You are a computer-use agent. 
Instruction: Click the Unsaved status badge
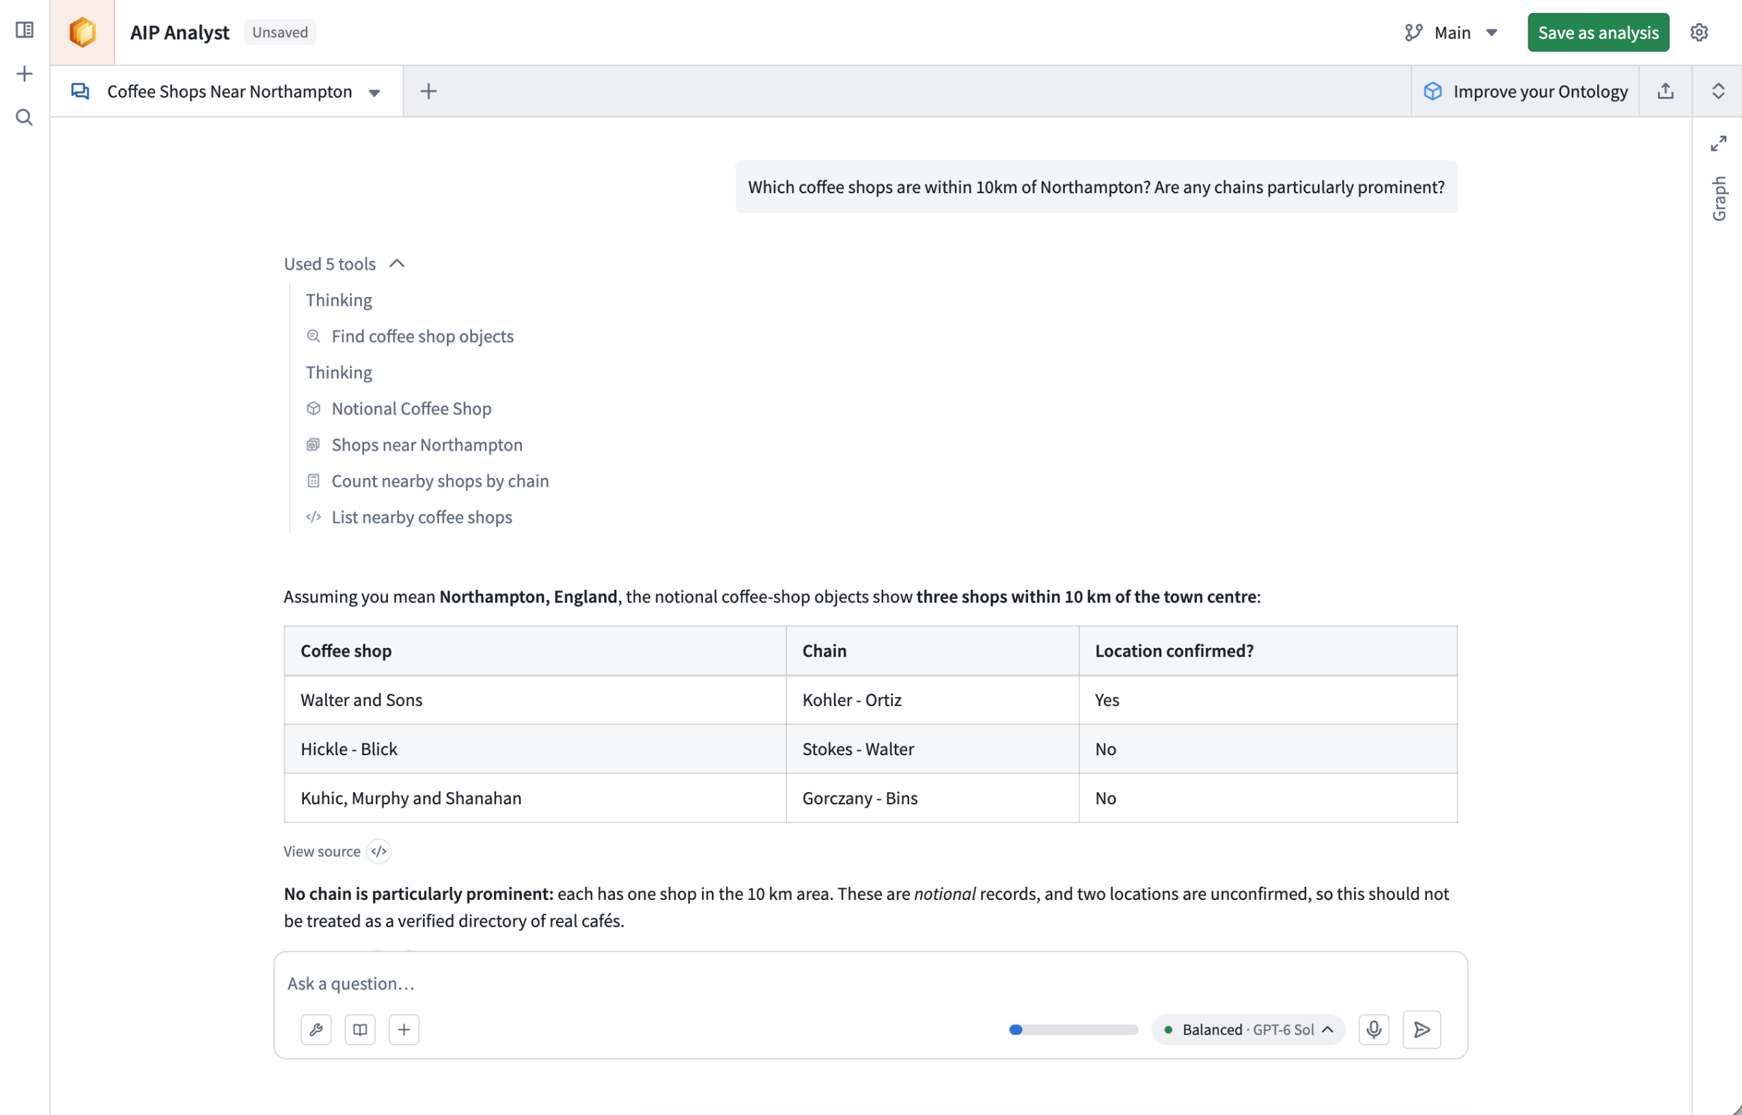tap(279, 33)
